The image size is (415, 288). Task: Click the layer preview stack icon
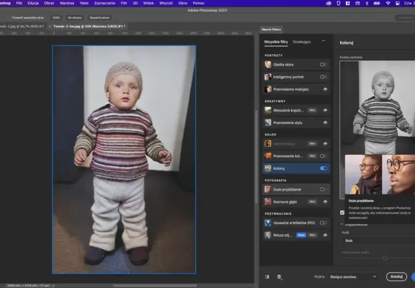pos(279,276)
